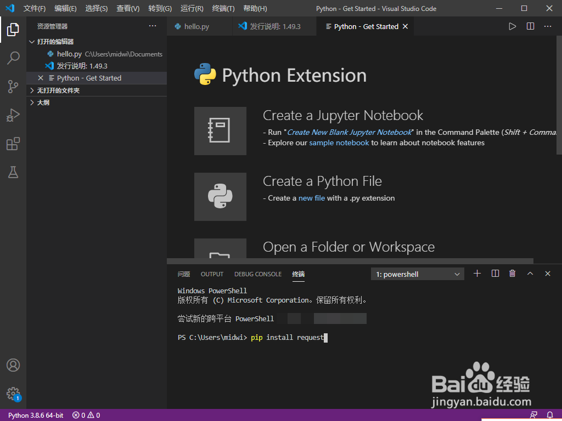Click the Jupyter Notebook tile icon
Image resolution: width=562 pixels, height=421 pixels.
point(220,130)
